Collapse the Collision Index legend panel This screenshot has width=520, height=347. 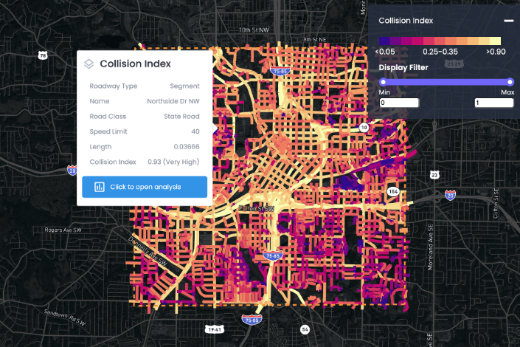508,21
